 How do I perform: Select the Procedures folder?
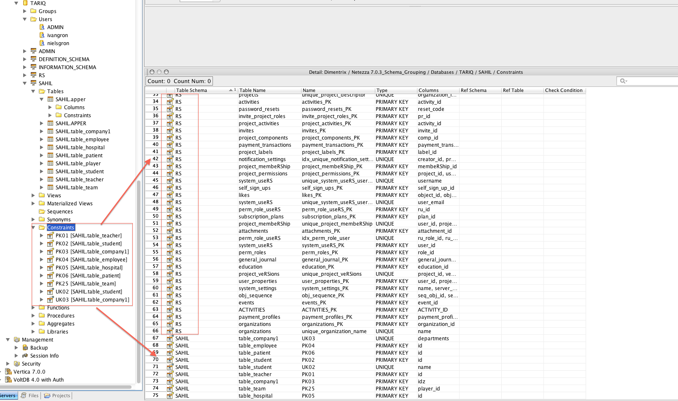[61, 315]
